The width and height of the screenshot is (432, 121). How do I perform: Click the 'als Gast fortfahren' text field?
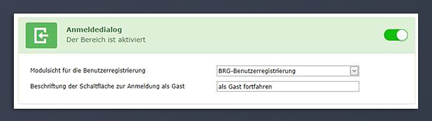click(288, 86)
